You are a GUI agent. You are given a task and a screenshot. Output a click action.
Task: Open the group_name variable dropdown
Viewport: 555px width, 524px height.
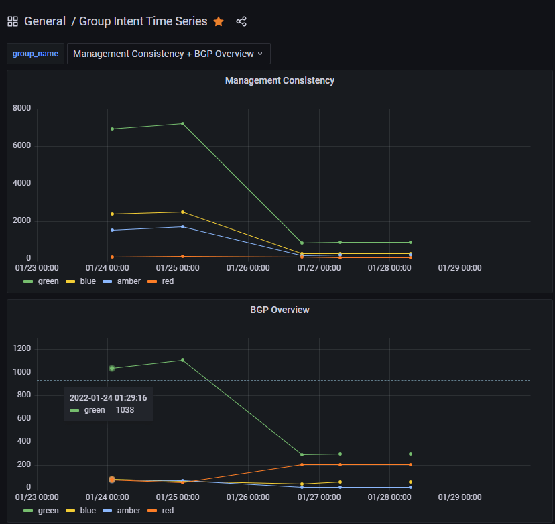(x=168, y=54)
